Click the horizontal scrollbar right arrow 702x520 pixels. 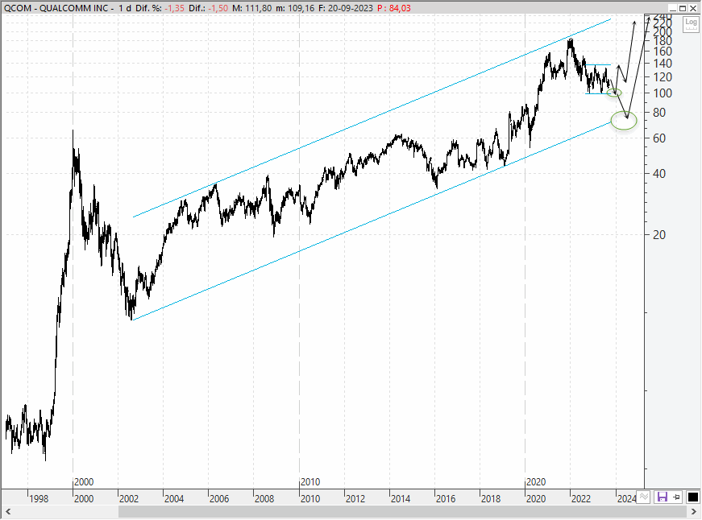[x=694, y=511]
